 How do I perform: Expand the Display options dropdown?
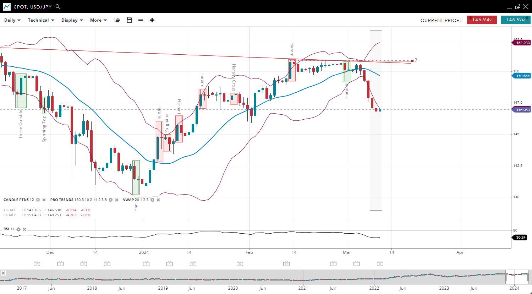point(72,20)
